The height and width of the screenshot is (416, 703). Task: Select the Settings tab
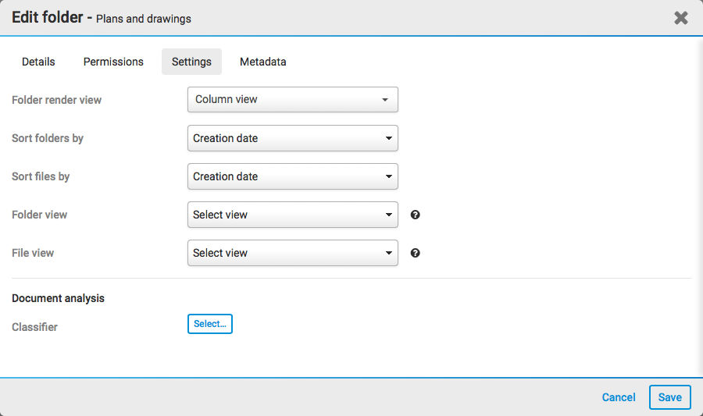click(191, 62)
